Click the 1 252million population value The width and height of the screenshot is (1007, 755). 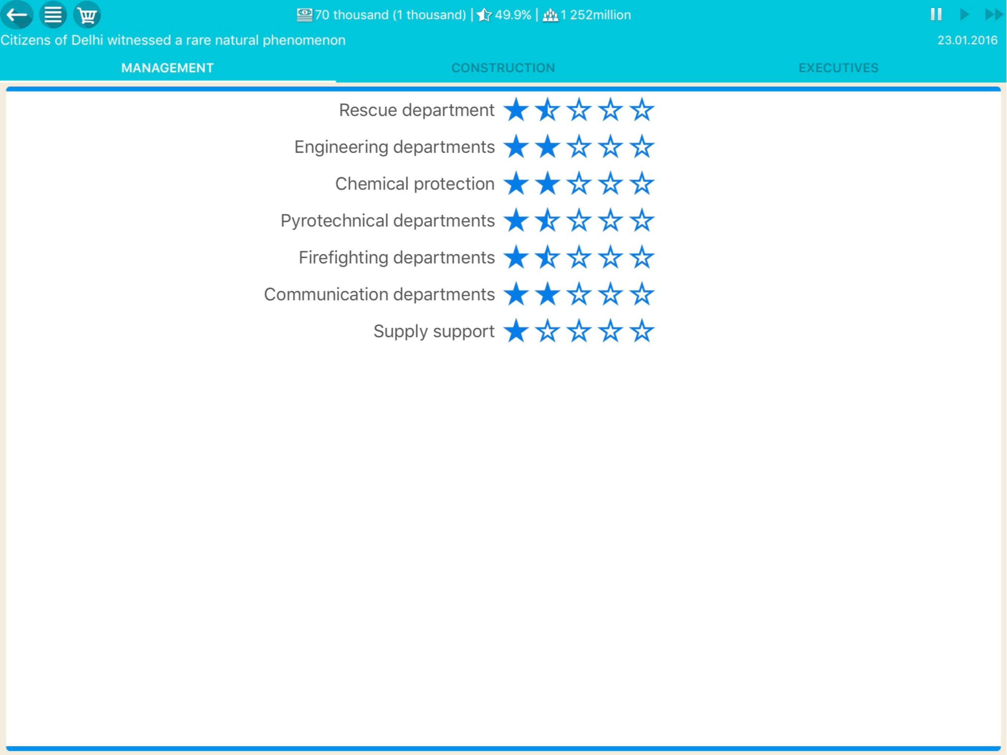[x=595, y=15]
